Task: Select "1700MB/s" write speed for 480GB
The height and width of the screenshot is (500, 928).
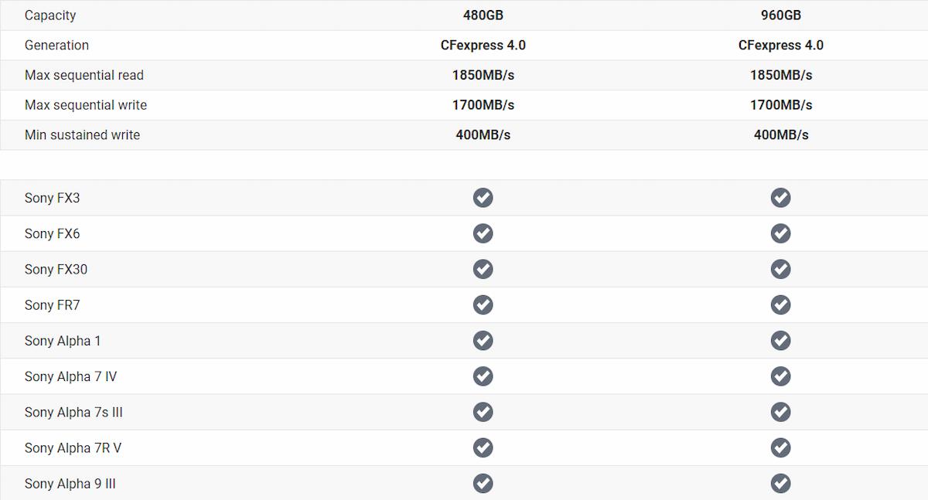Action: point(483,105)
